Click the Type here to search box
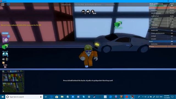The image size is (176, 99). 24,97
